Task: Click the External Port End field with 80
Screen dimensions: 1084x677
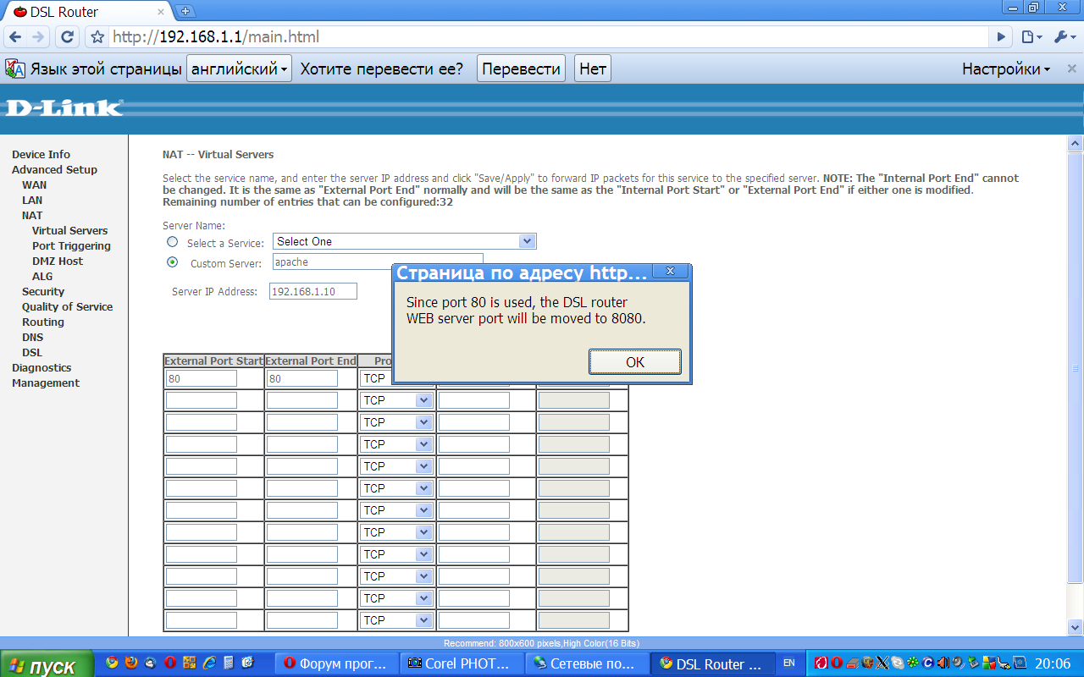Action: click(x=301, y=379)
